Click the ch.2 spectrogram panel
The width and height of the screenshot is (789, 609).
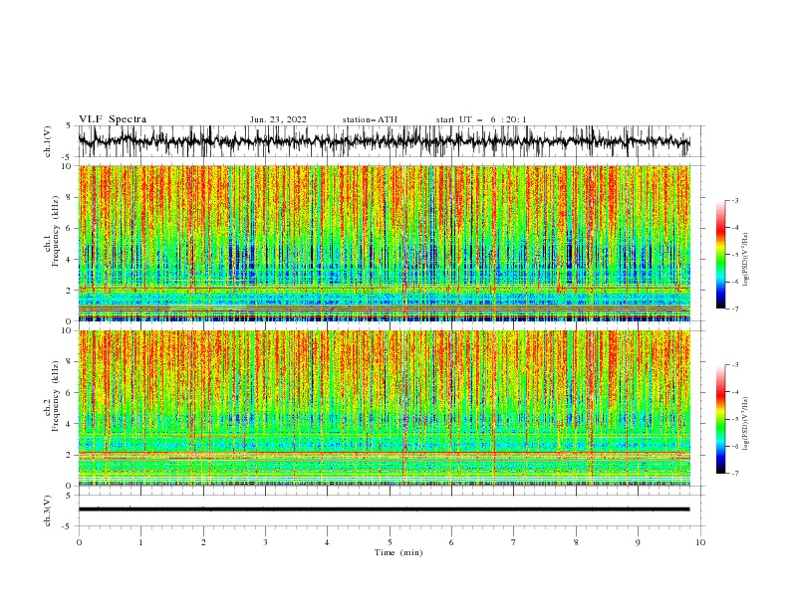(x=385, y=408)
